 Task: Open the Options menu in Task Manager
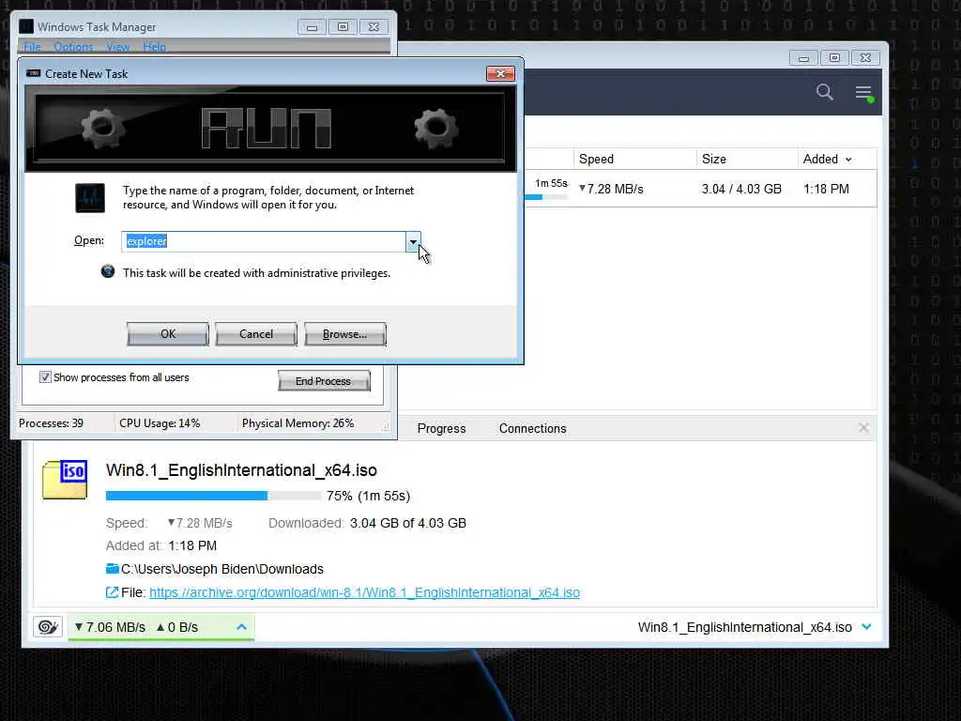pyautogui.click(x=73, y=47)
